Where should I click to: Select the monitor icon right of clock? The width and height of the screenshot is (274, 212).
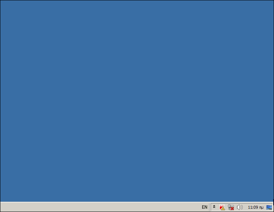tap(269, 207)
